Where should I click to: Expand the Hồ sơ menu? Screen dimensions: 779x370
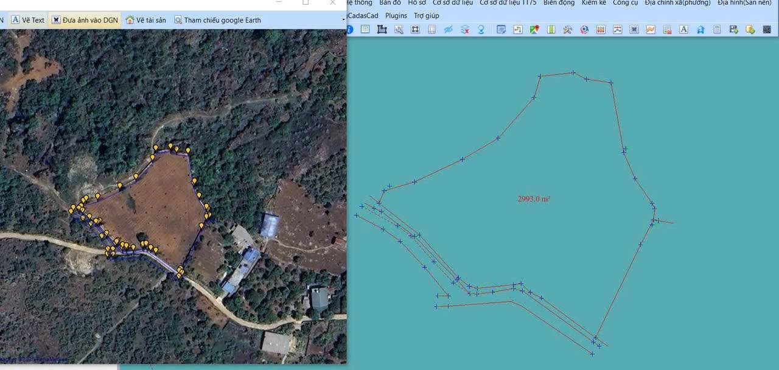click(x=417, y=3)
